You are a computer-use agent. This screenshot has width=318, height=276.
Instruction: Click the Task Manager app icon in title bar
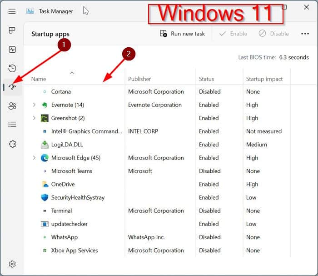[30, 11]
